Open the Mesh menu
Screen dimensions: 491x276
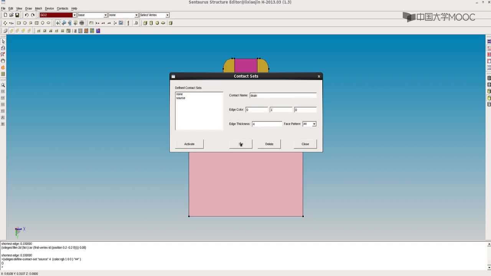pyautogui.click(x=38, y=8)
